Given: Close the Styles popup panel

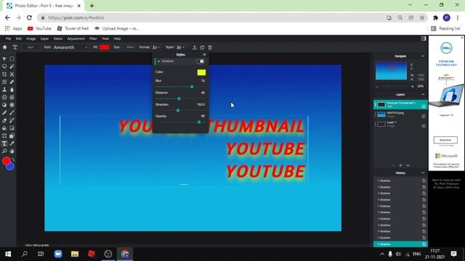Looking at the screenshot, I should pyautogui.click(x=204, y=55).
